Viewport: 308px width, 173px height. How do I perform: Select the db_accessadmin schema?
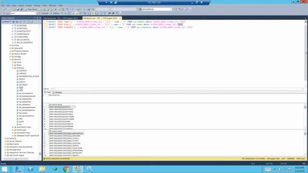pos(26,93)
